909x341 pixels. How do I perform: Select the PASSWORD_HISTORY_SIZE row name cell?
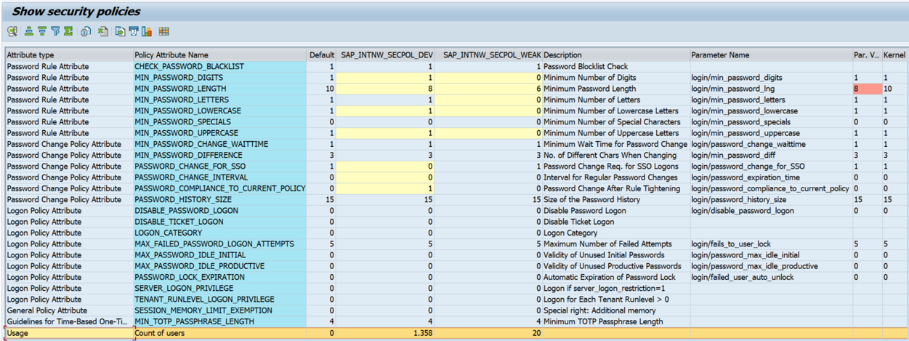[x=183, y=200]
